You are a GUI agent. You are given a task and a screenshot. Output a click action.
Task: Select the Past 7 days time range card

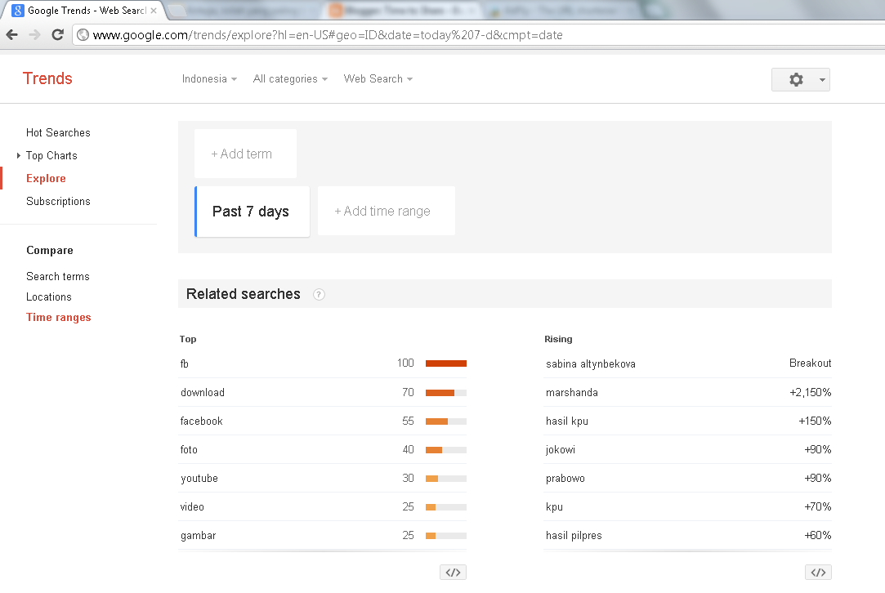(x=250, y=211)
